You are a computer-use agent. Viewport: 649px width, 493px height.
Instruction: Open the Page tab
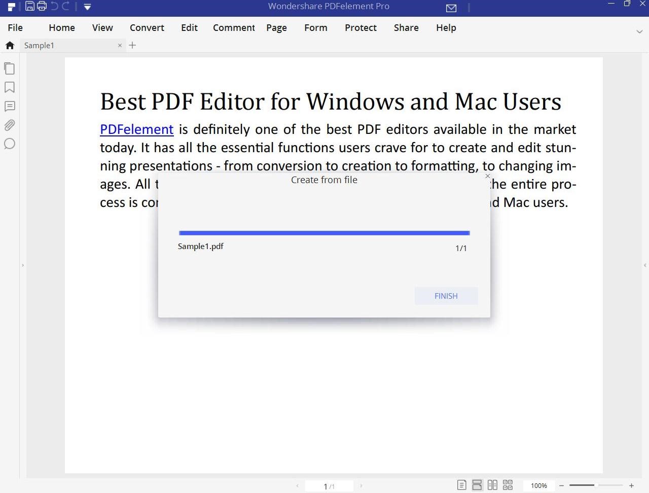pos(276,28)
